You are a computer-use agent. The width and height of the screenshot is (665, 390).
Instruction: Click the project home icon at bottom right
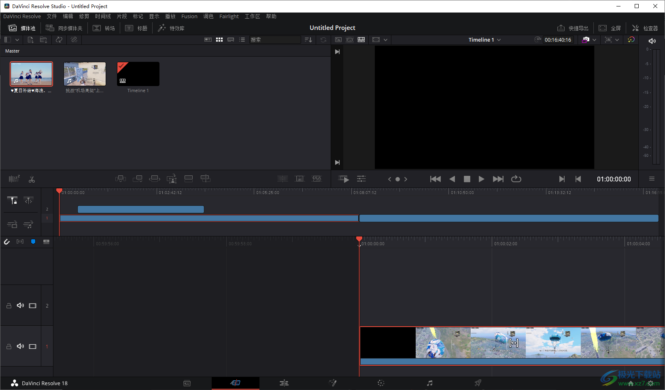(631, 383)
